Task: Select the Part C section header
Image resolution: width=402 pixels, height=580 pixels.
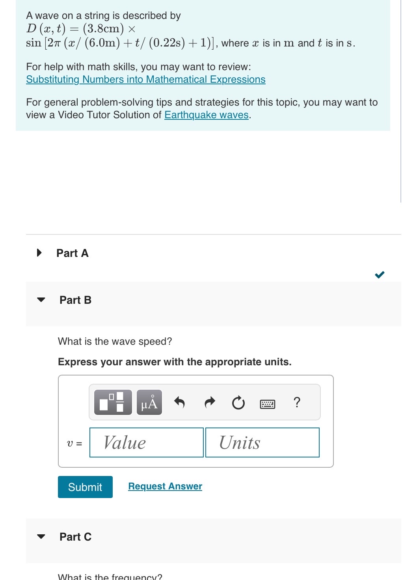Action: coord(75,536)
